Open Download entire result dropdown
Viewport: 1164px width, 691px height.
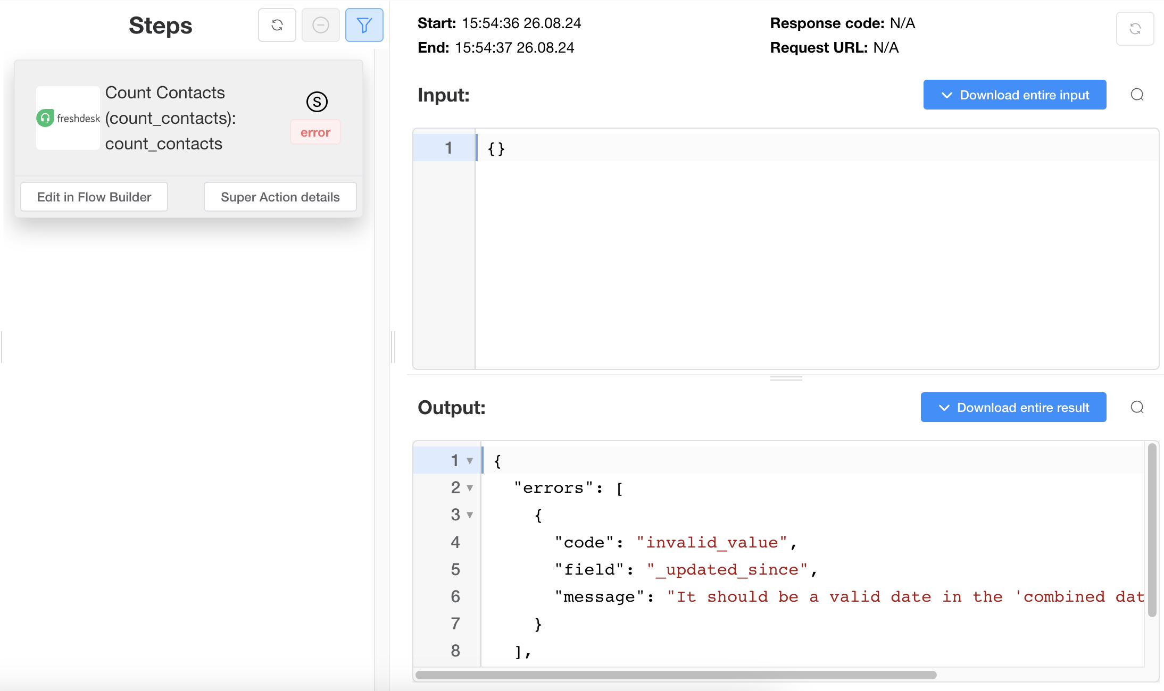[1013, 407]
